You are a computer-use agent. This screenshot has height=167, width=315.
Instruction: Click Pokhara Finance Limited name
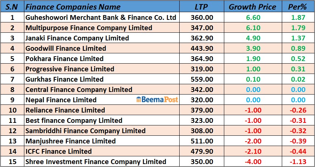coord(65,58)
